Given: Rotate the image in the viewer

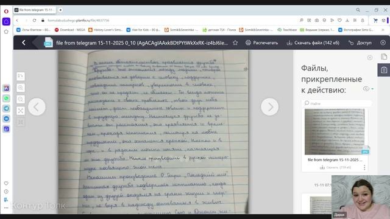Looking at the screenshot, I should 21,76.
